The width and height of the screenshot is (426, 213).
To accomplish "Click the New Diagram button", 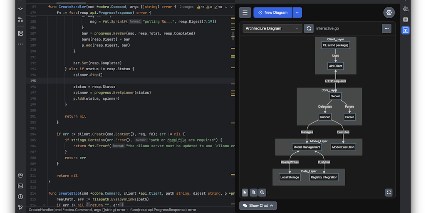I will tap(273, 12).
